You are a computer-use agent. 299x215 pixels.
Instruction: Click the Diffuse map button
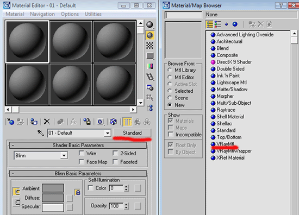pyautogui.click(x=70, y=198)
